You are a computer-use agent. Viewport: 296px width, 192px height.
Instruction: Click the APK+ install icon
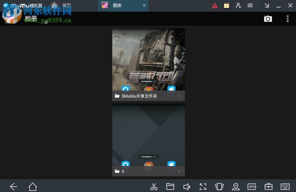(x=252, y=187)
